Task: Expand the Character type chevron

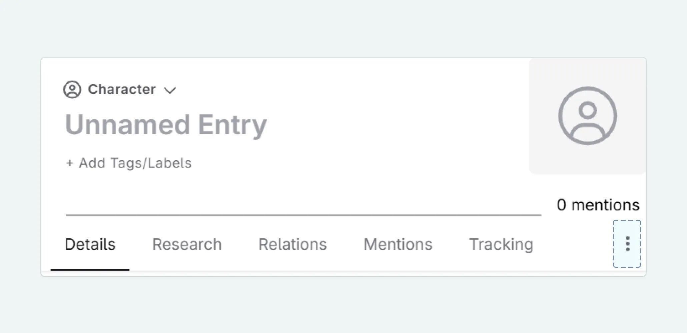Action: tap(170, 90)
